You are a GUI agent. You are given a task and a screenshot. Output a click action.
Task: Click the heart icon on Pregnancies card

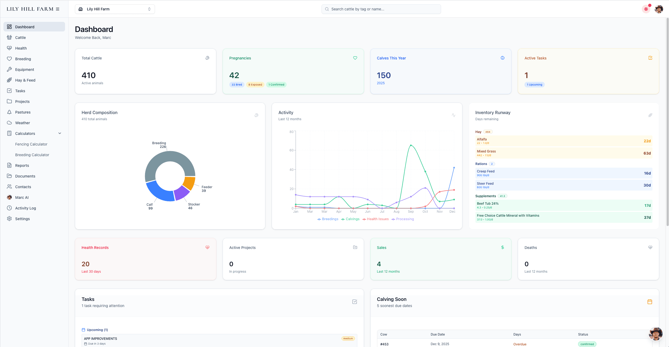pos(355,58)
